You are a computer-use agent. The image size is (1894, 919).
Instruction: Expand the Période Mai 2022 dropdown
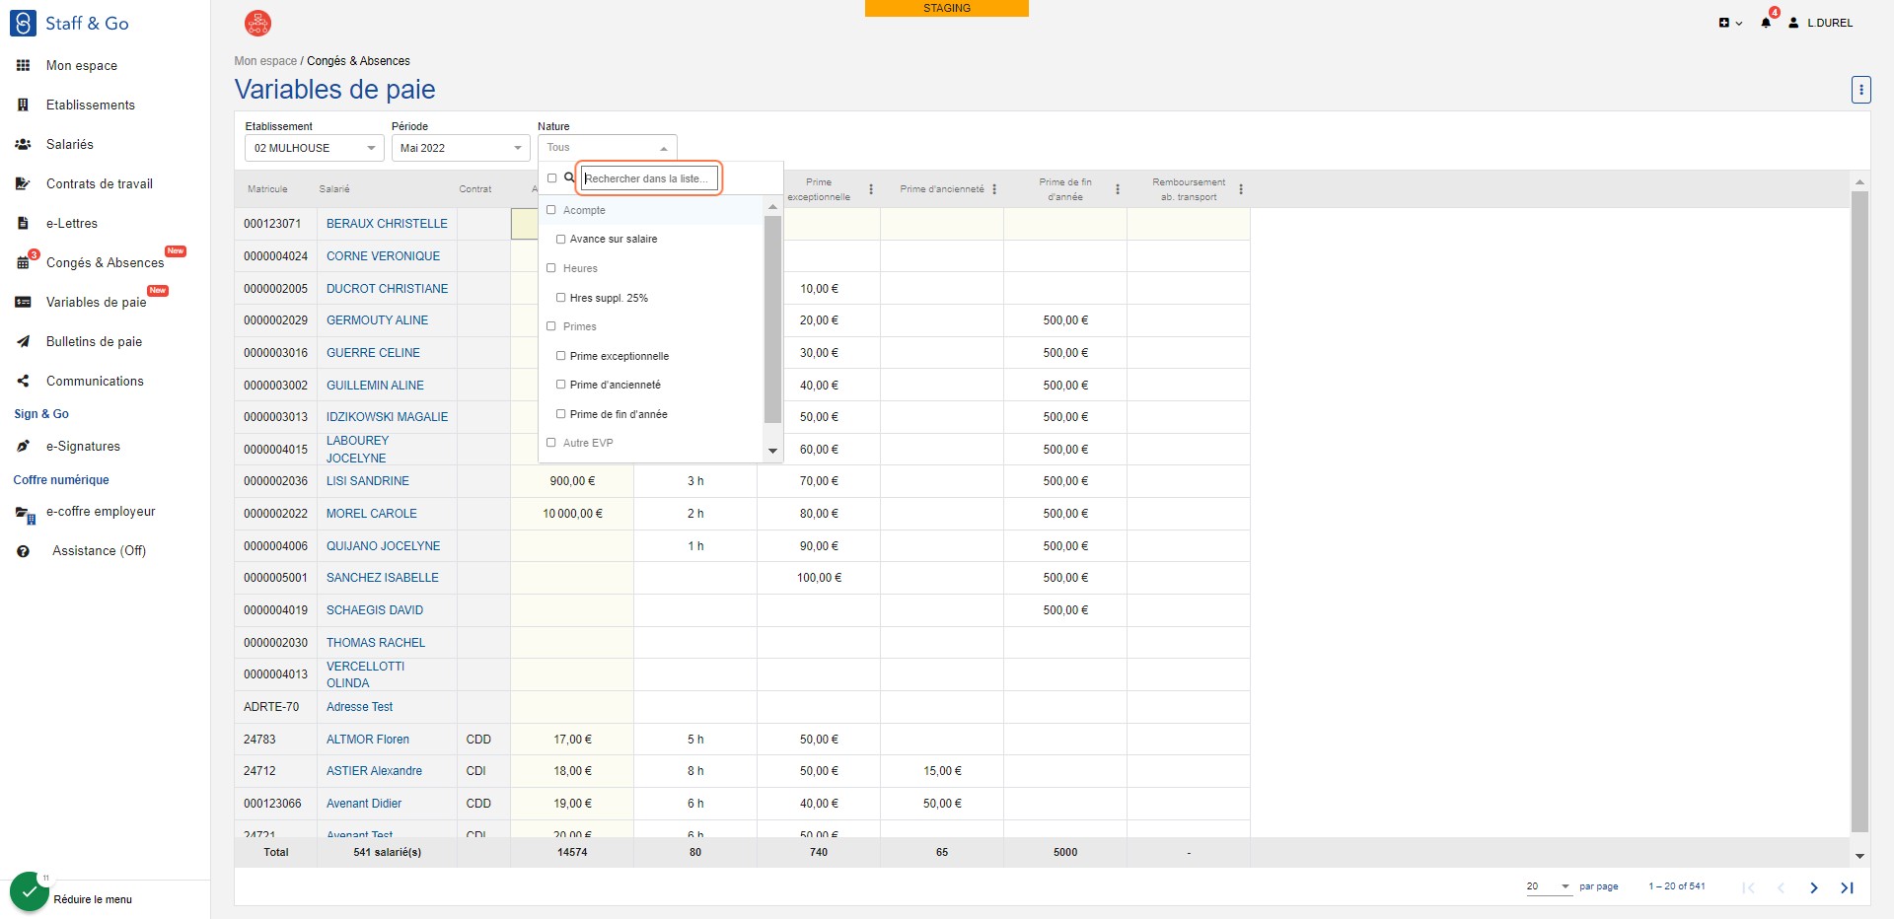click(462, 148)
